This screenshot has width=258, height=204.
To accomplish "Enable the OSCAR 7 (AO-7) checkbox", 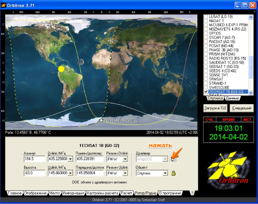I will (x=206, y=37).
